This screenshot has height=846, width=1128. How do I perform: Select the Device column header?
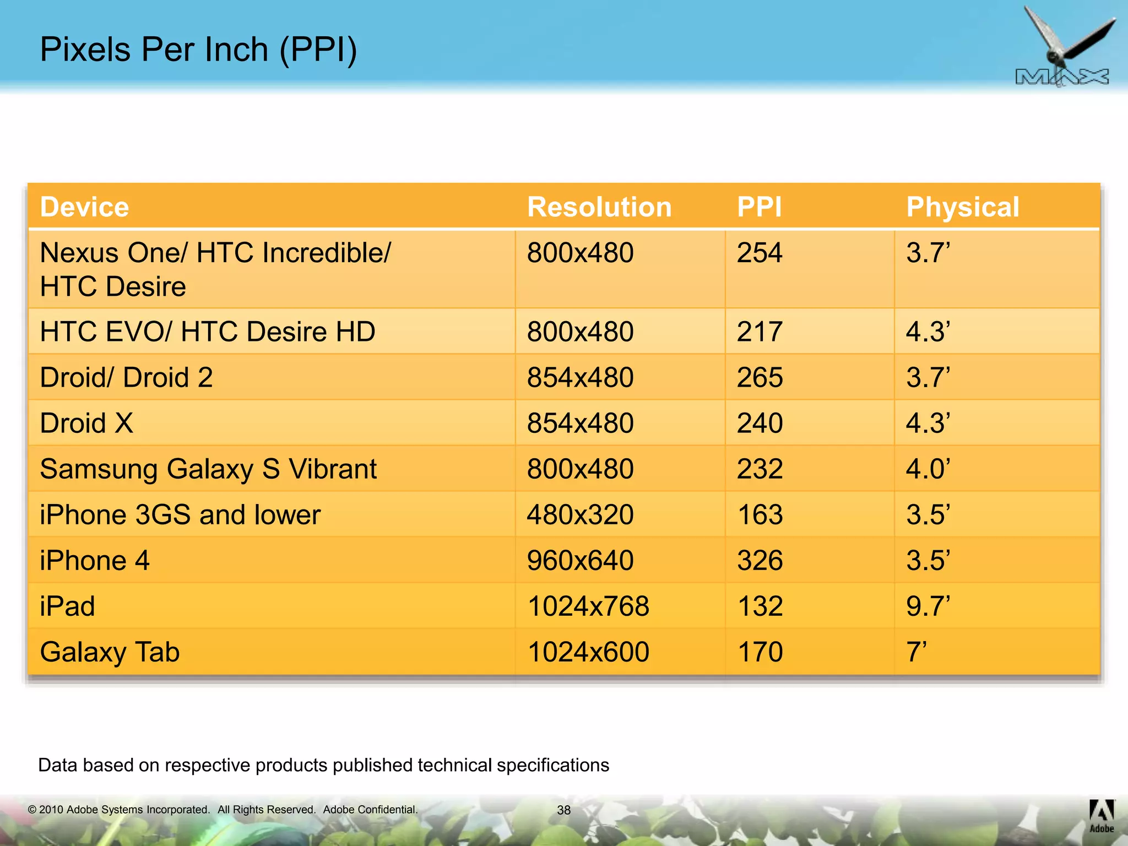(x=84, y=207)
